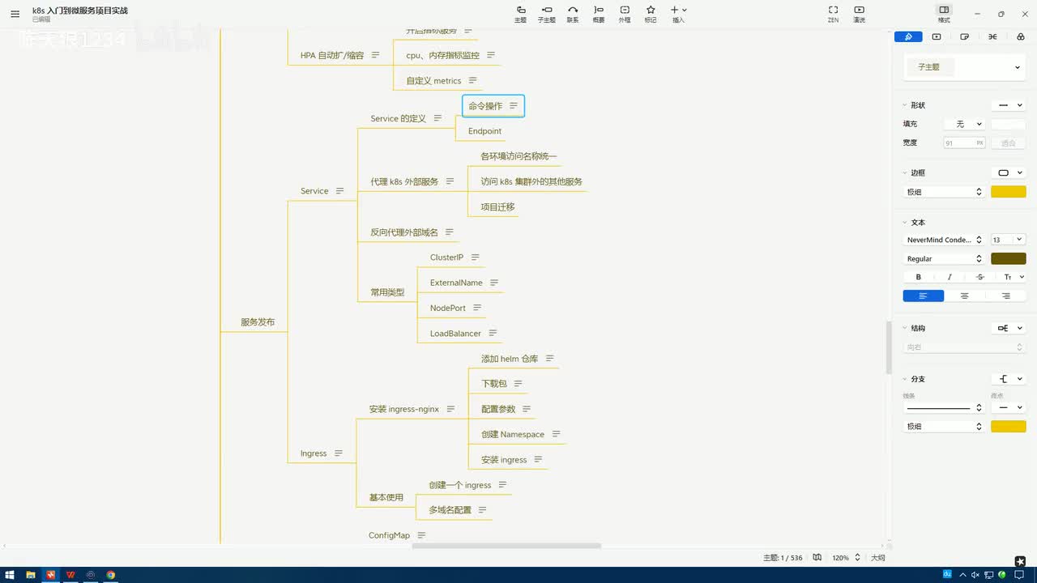Open the 结构 structure layout dropdown
Screen dimensions: 1037x583
click(1009, 328)
